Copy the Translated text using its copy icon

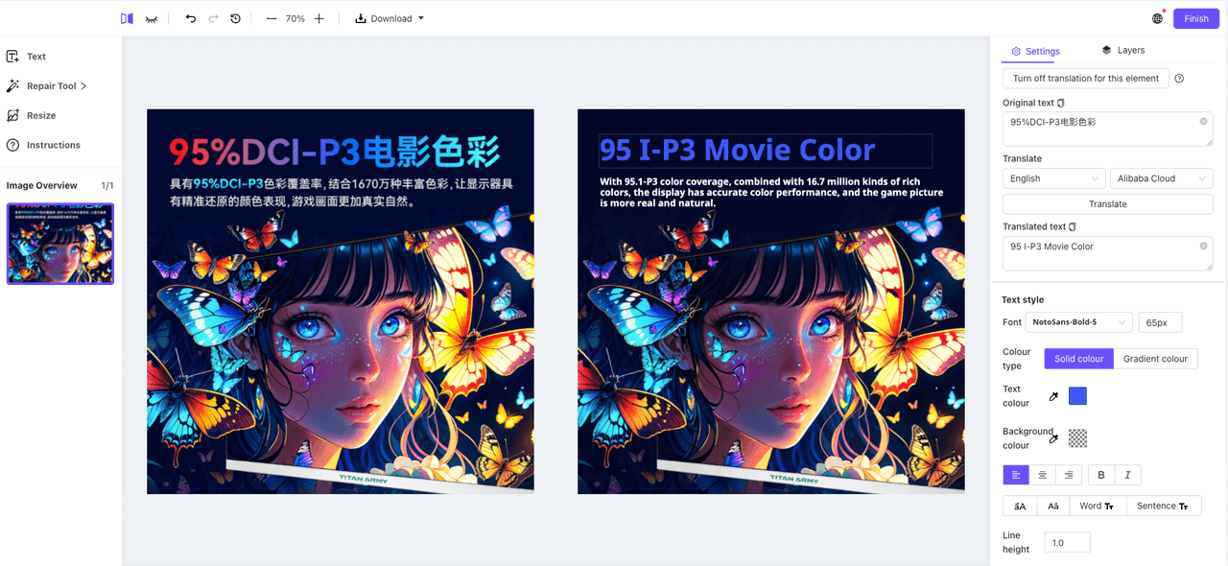[x=1073, y=226]
